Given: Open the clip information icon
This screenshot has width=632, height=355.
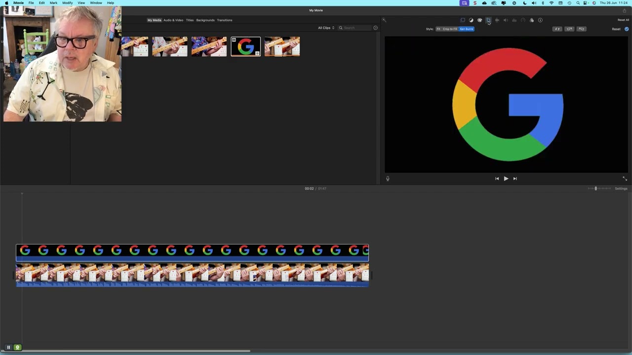Looking at the screenshot, I should coord(540,20).
